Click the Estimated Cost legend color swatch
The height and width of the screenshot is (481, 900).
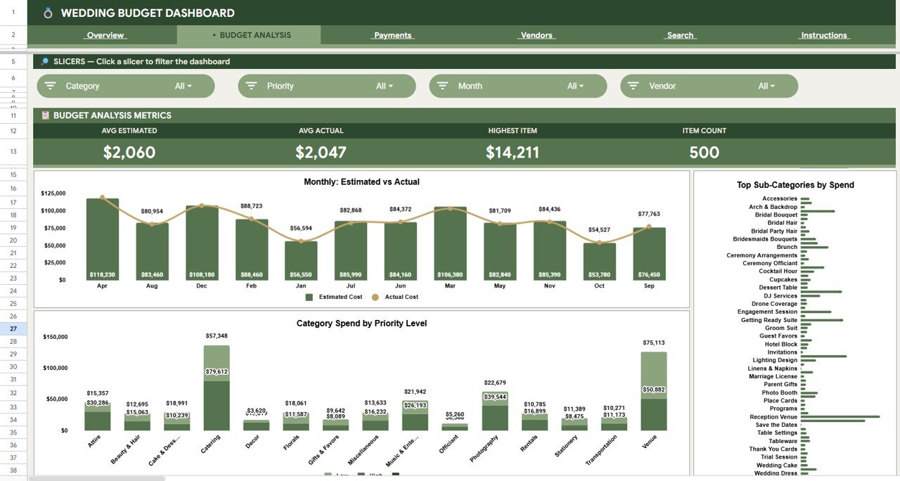tap(309, 297)
